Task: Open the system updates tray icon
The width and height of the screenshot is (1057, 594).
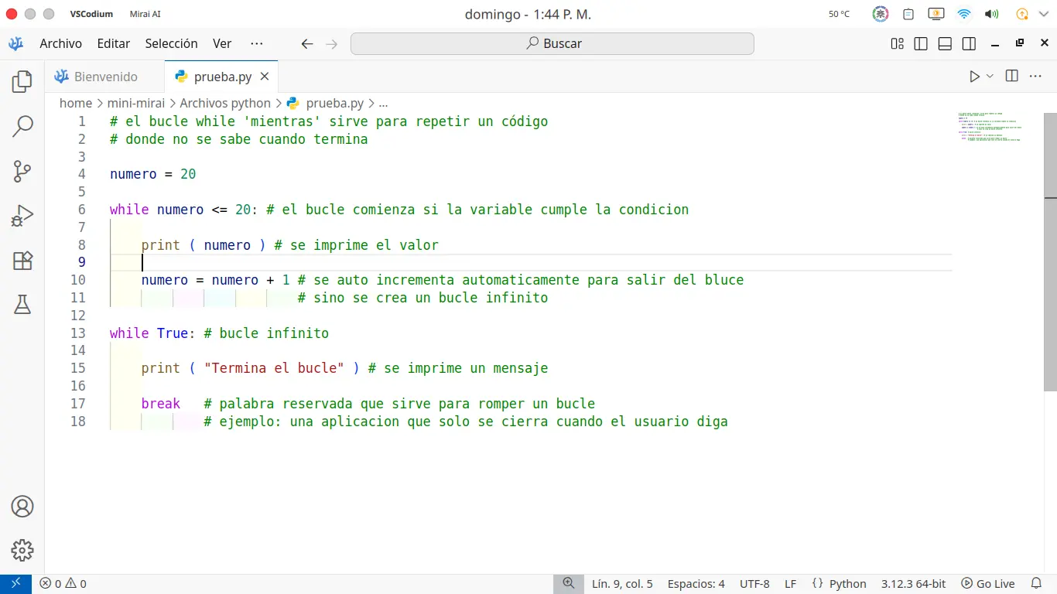Action: 1022,14
